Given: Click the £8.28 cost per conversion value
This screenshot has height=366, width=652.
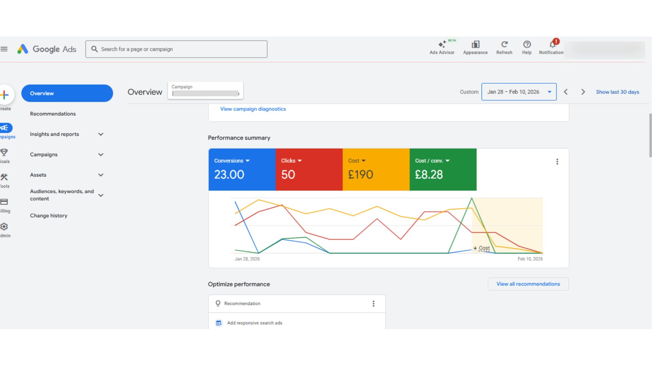Looking at the screenshot, I should click(429, 174).
